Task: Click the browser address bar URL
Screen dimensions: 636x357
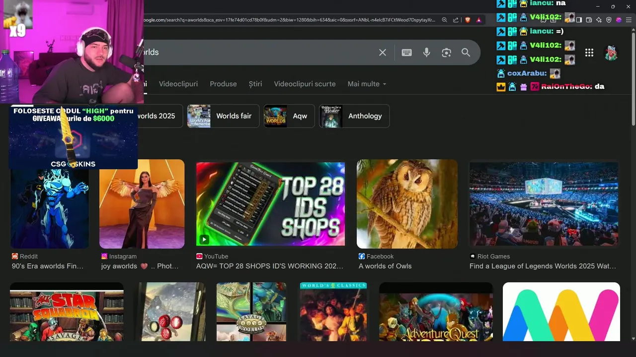Action: point(290,20)
